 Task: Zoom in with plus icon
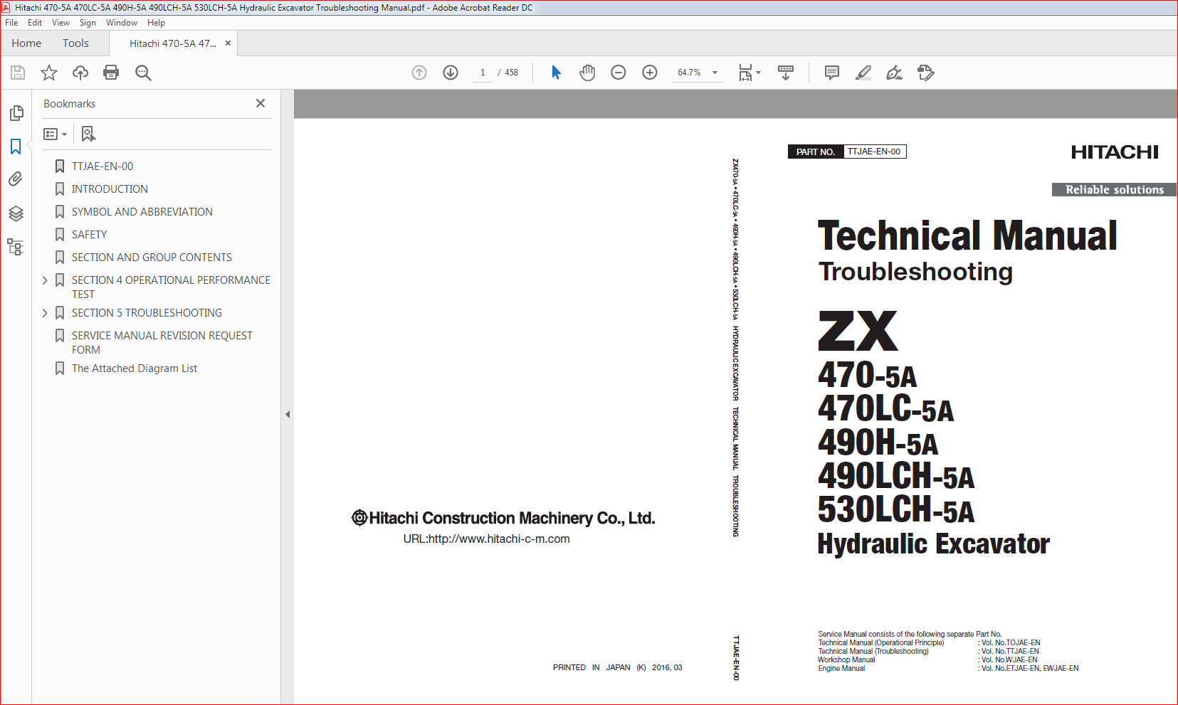click(650, 73)
